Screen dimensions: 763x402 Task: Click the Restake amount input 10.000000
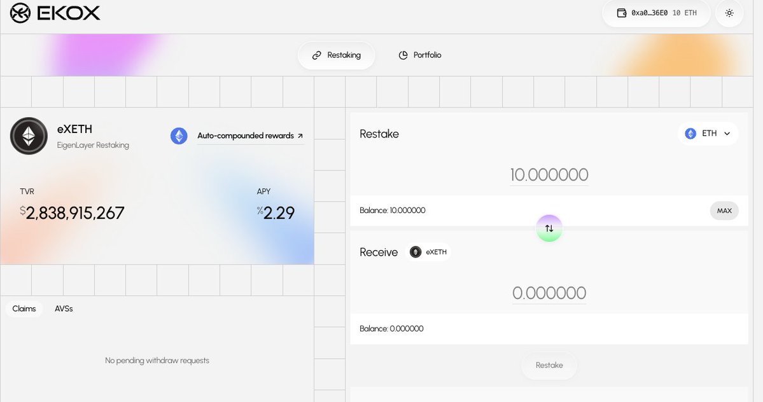tap(549, 175)
